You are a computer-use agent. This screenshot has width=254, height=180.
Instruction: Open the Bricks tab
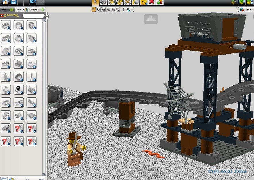tap(7, 9)
